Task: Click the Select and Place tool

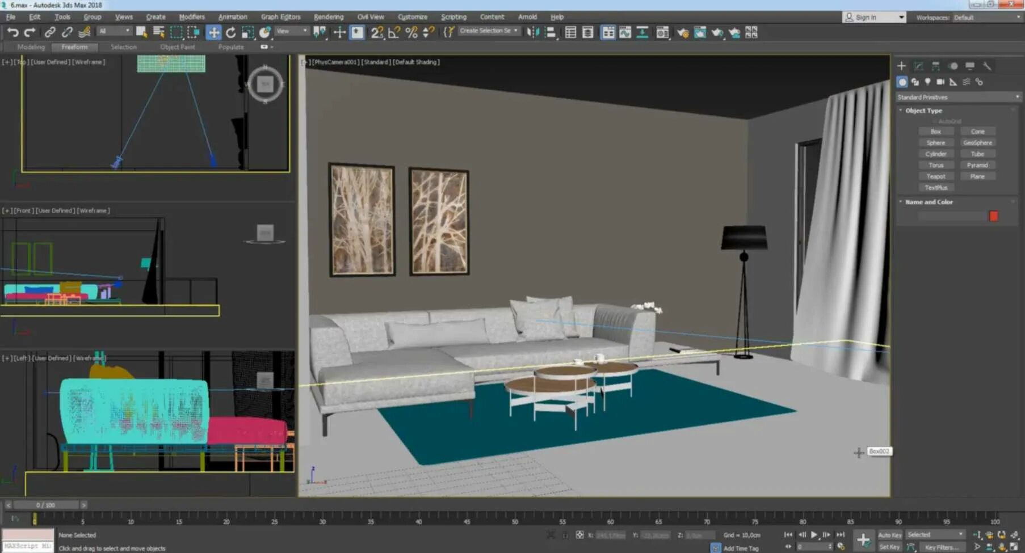Action: pos(264,32)
